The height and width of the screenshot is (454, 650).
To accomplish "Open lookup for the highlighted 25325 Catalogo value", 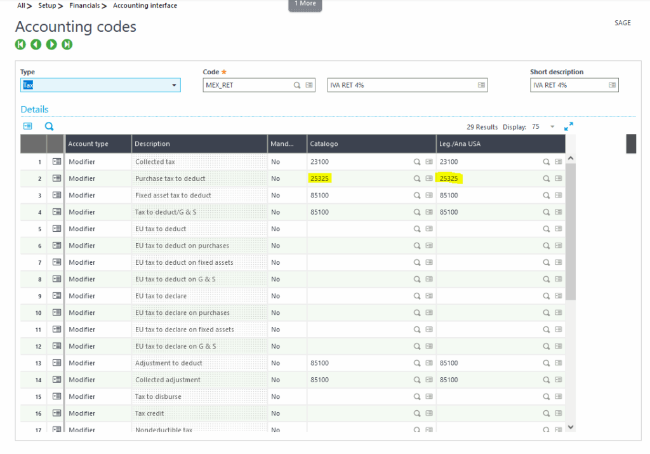I will click(418, 178).
